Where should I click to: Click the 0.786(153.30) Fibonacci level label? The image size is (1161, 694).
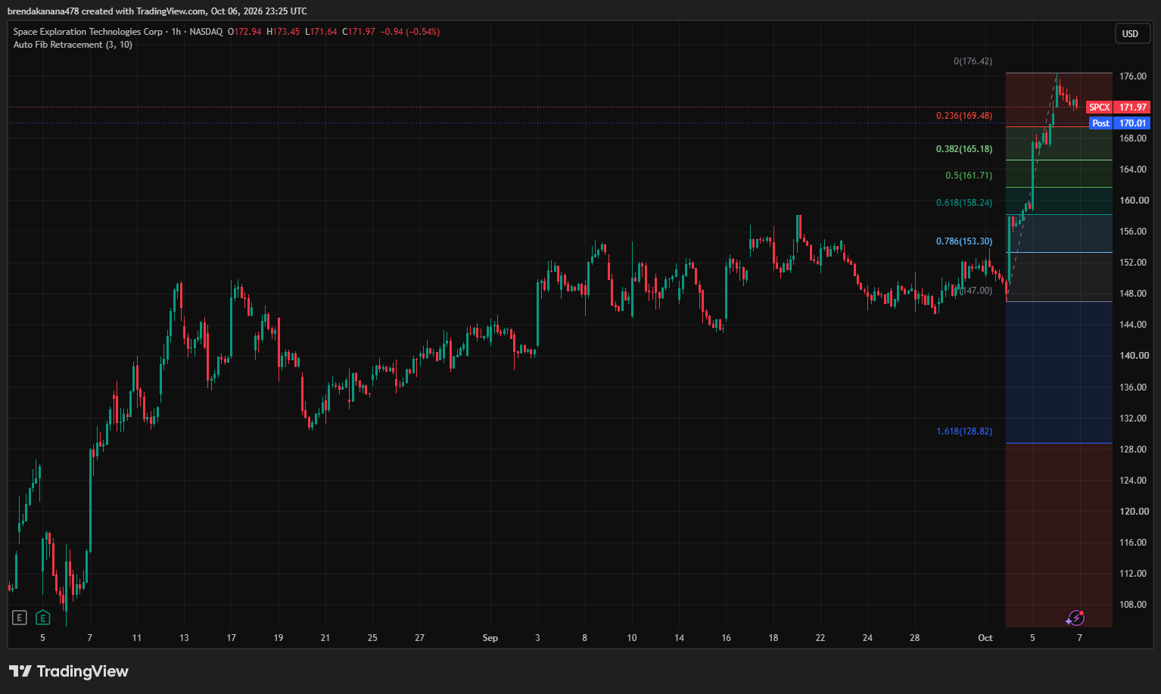click(964, 241)
